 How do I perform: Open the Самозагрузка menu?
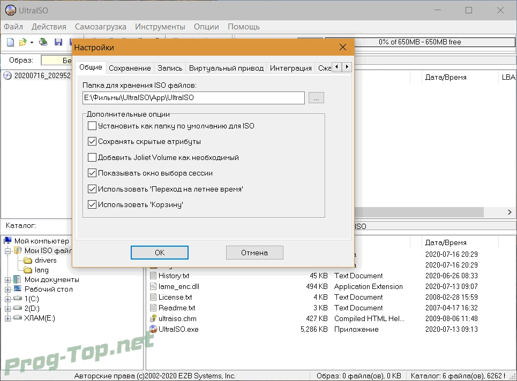[x=100, y=27]
